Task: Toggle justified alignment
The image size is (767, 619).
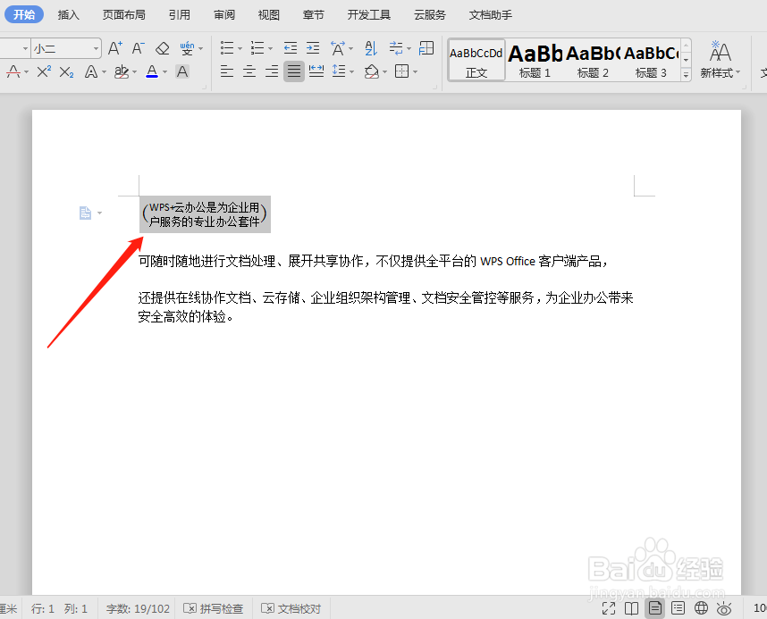Action: [x=292, y=71]
